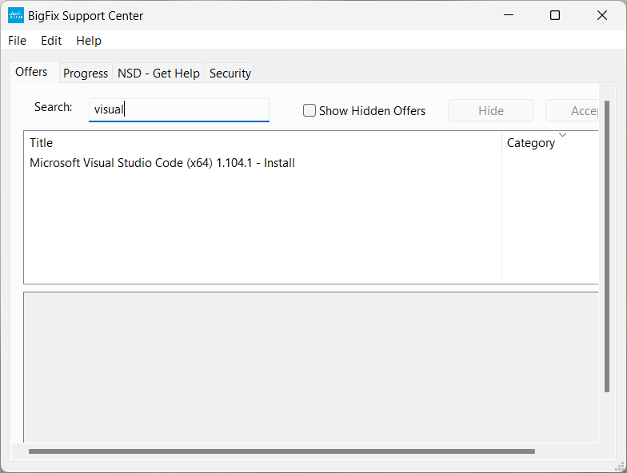Select the Microsoft Visual Studio Code install offer
Screen dimensions: 627x473
coord(162,163)
